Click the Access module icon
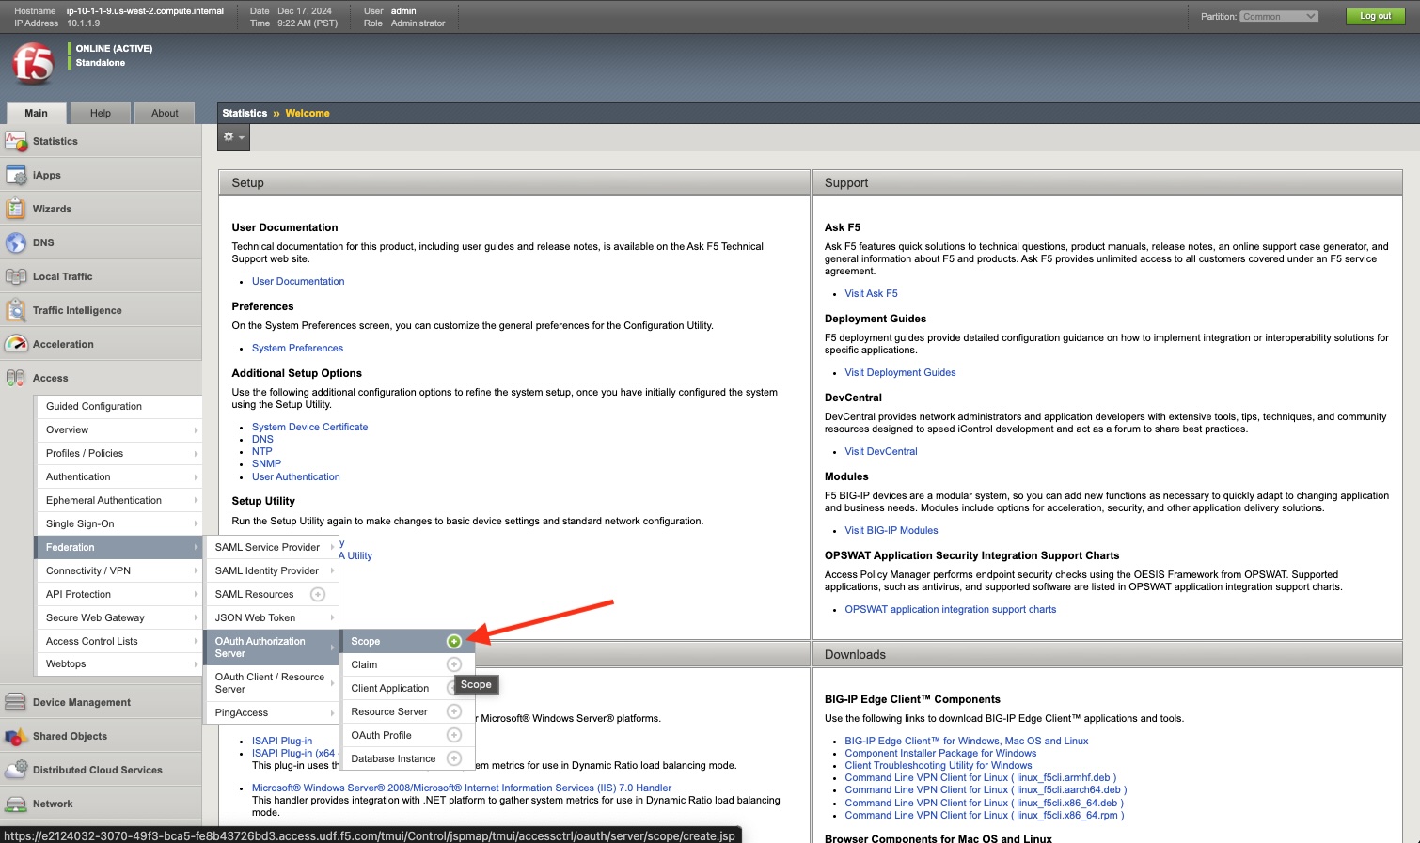 click(16, 378)
